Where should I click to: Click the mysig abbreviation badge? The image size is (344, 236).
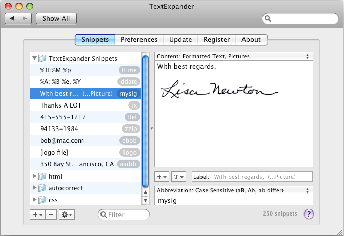pyautogui.click(x=128, y=93)
